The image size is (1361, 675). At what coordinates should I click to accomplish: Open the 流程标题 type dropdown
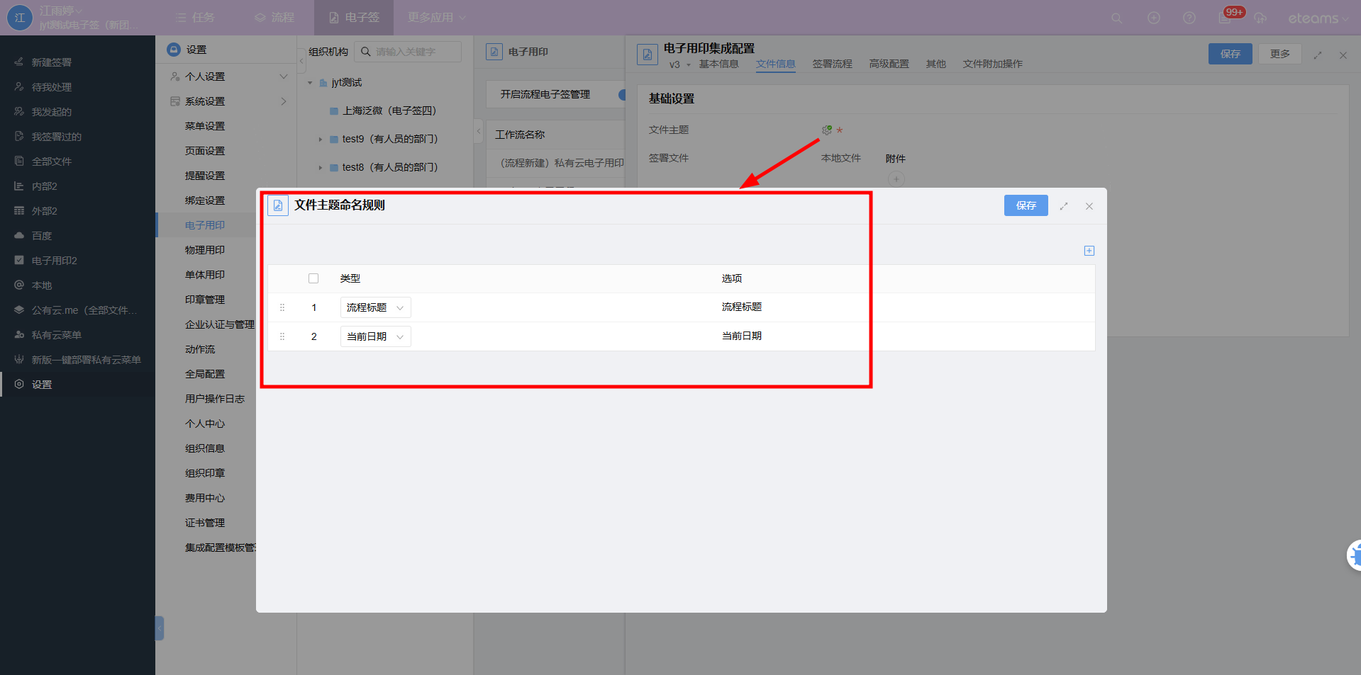(375, 307)
